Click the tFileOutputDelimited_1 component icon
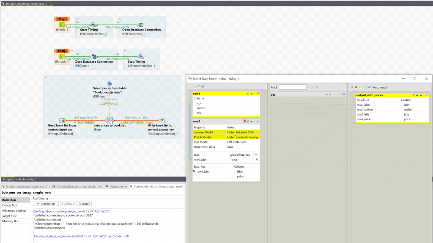Screen dimensions: 433x243 pos(162,120)
